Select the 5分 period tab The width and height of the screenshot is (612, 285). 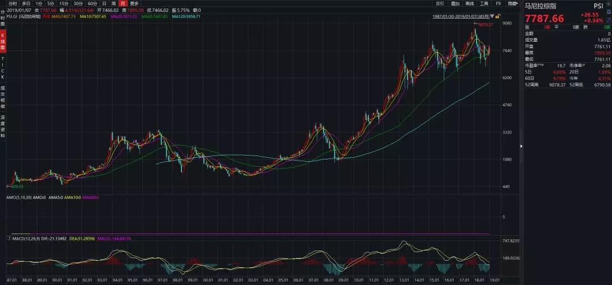pos(51,3)
